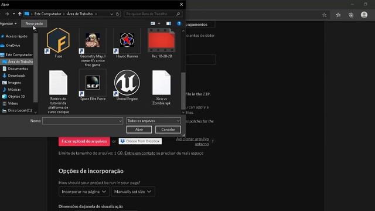
Task: Open the Entre em contato link
Action: tap(139, 153)
